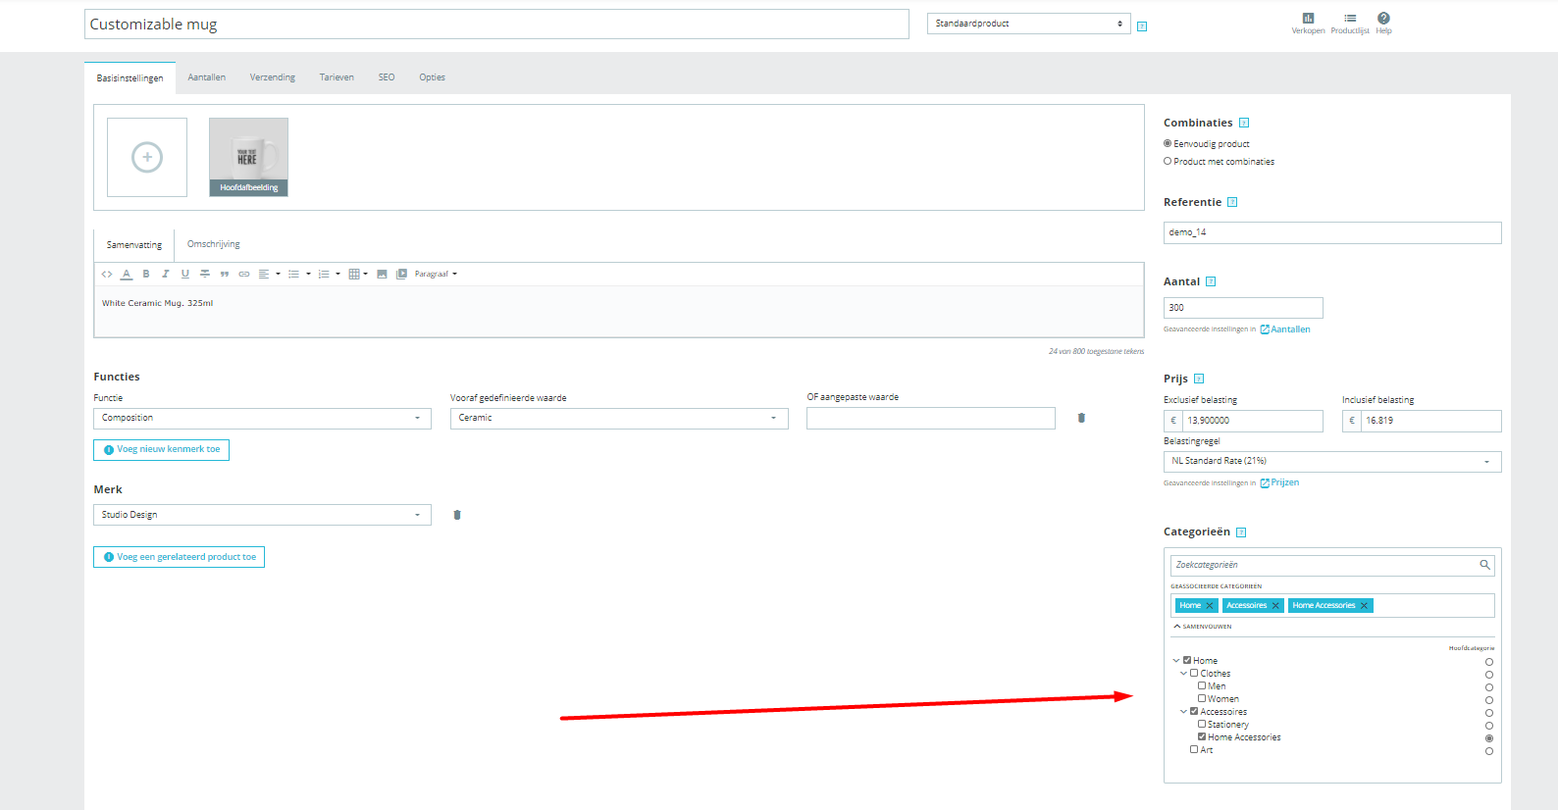
Task: Click Voeg nieuw kenmerk toe button
Action: (162, 450)
